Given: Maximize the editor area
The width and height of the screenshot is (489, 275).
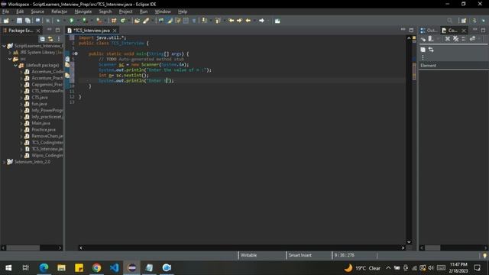Looking at the screenshot, I should tap(411, 30).
